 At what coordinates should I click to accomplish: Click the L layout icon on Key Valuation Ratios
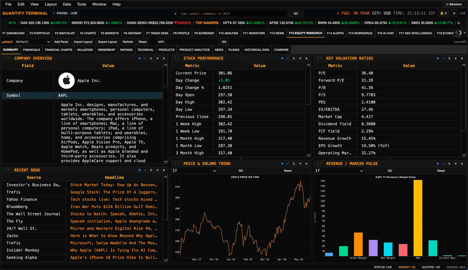pyautogui.click(x=450, y=58)
